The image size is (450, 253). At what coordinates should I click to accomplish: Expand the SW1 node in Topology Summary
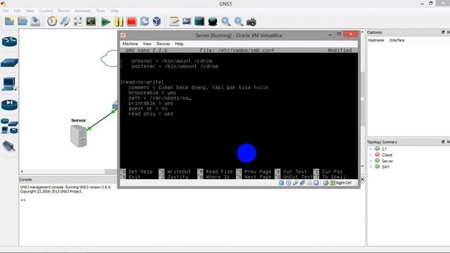(371, 167)
